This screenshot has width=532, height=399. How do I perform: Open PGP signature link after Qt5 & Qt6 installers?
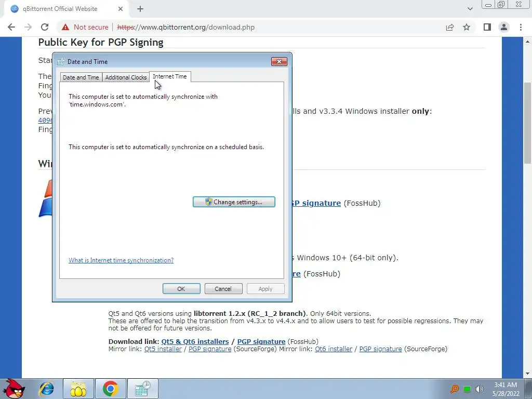click(261, 342)
